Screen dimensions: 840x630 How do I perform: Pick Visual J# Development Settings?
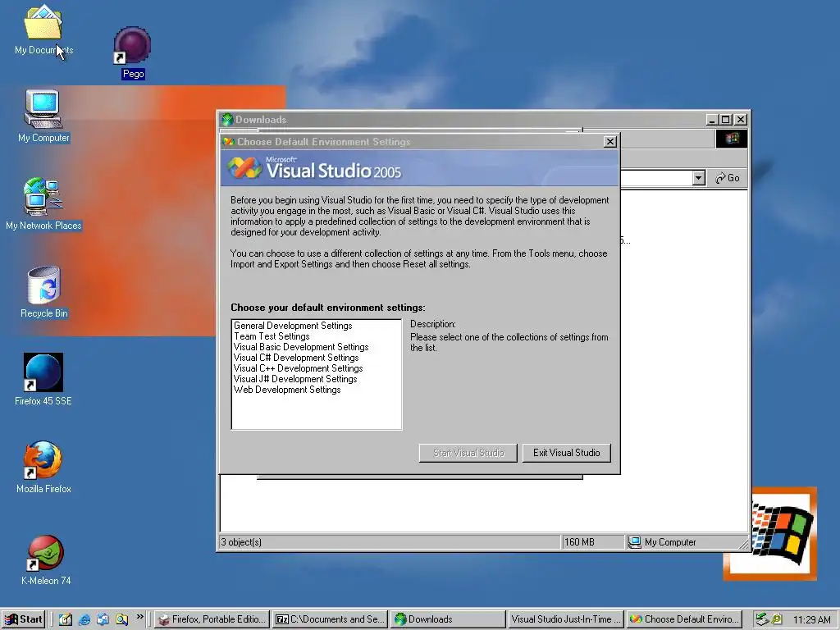(295, 379)
